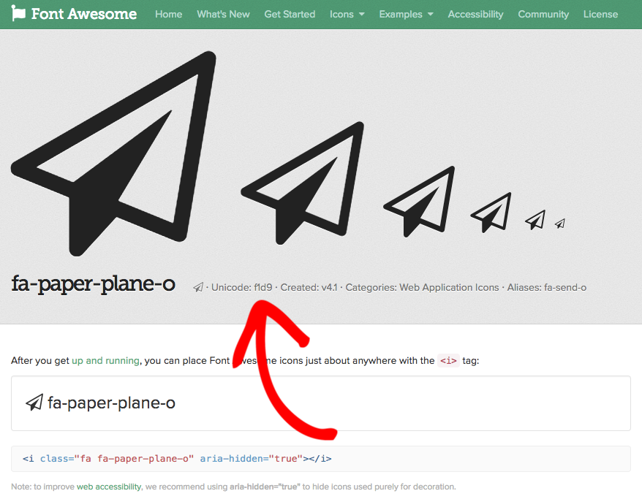Image resolution: width=642 pixels, height=499 pixels.
Task: Select the smallest paper plane icon preview
Action: (x=560, y=224)
